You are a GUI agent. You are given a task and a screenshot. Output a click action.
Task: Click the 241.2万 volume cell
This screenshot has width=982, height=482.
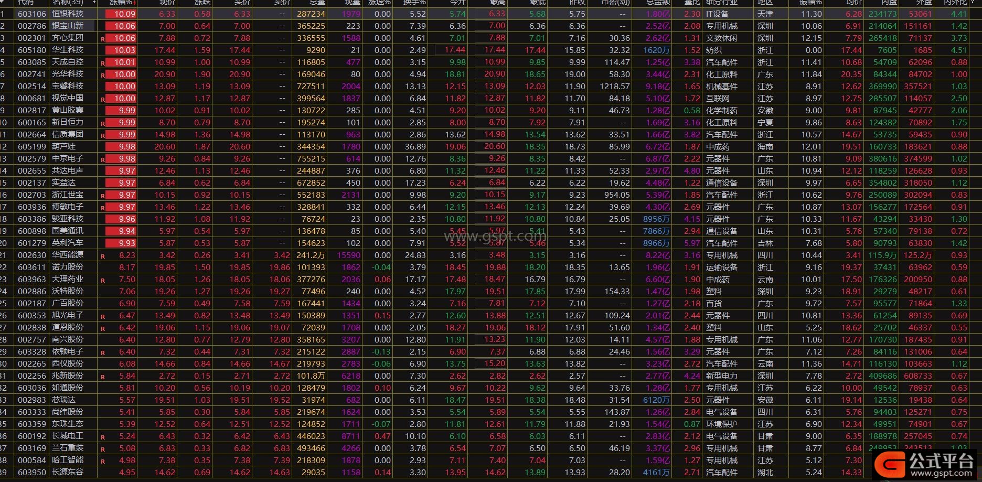coord(311,255)
